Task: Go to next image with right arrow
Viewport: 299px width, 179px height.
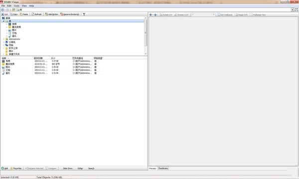Action: click(155, 14)
